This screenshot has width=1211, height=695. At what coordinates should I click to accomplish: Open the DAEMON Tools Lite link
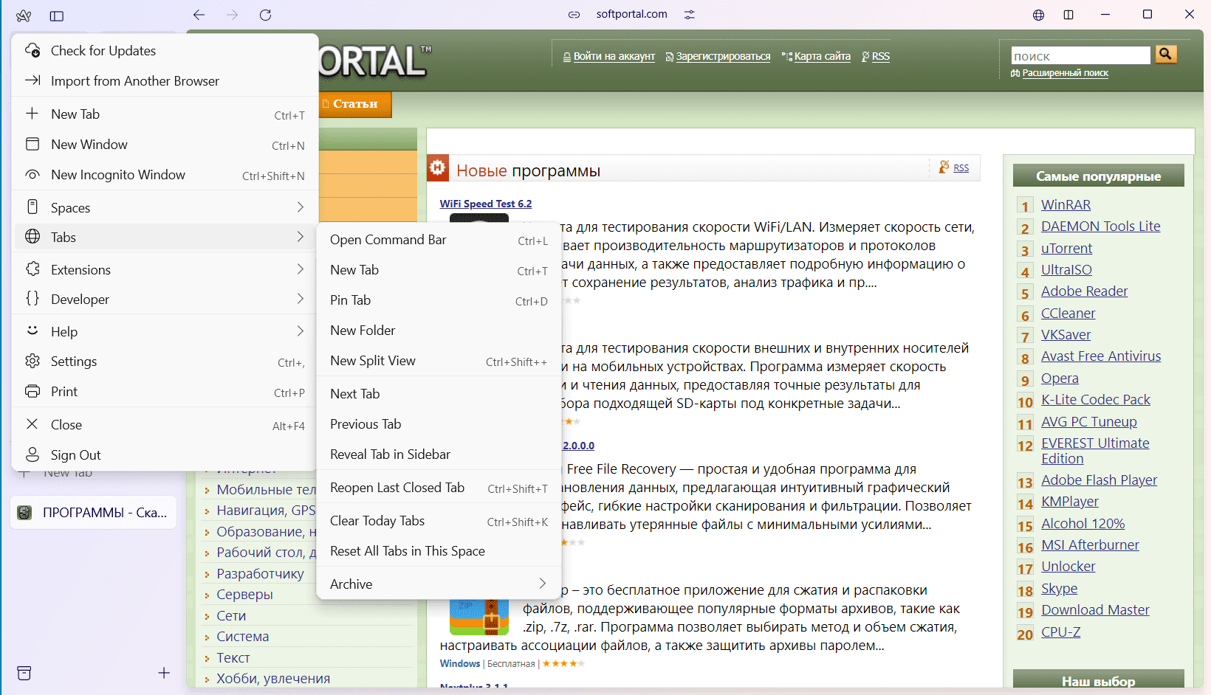point(1100,227)
